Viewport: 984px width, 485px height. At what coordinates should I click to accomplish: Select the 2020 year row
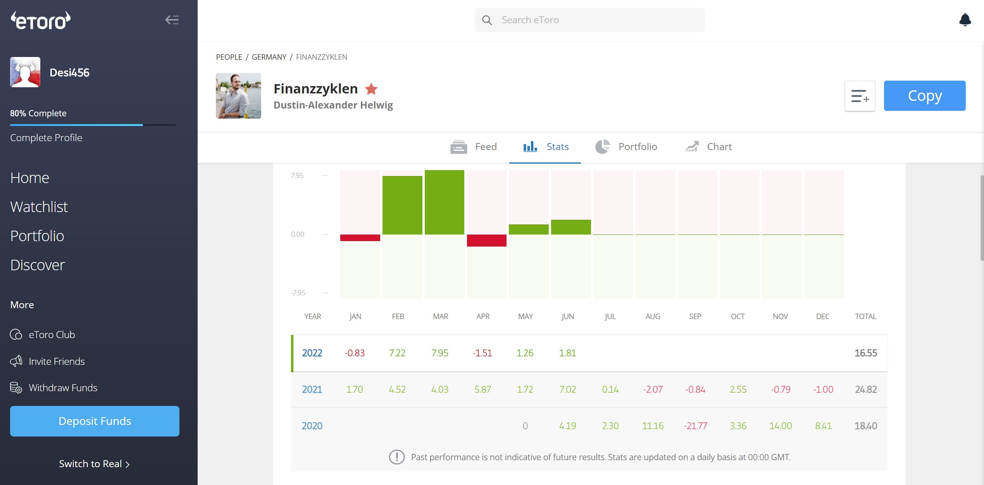589,426
